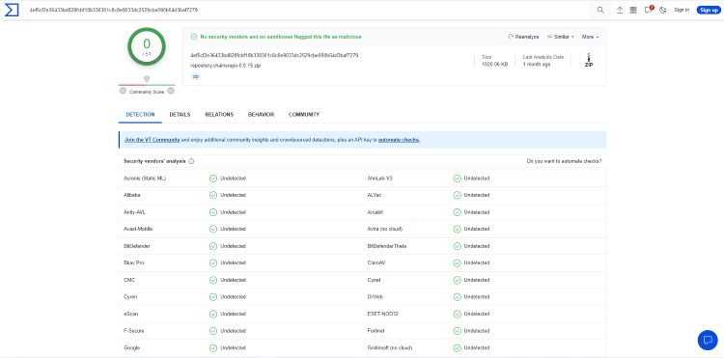
Task: Select the Arcabit undetected check icon
Action: [x=458, y=212]
